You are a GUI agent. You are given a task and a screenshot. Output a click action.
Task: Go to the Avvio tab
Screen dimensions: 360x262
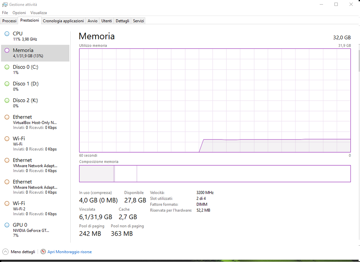(93, 21)
